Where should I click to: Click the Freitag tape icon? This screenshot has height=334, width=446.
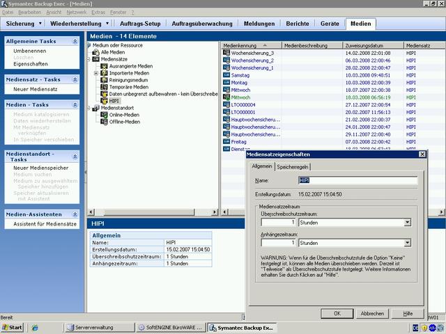tap(226, 141)
